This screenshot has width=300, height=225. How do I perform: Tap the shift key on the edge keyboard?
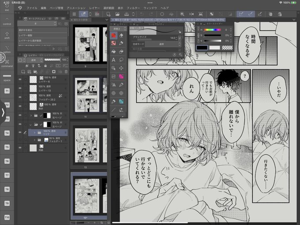point(7,35)
